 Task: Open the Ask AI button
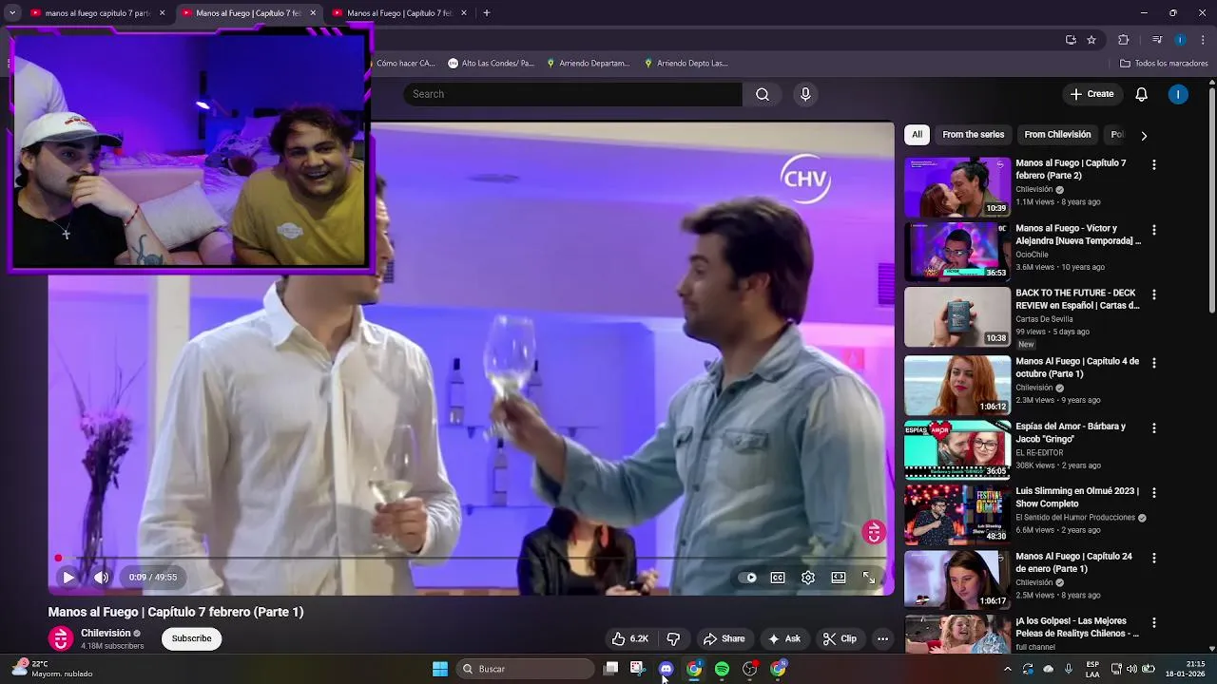click(784, 638)
